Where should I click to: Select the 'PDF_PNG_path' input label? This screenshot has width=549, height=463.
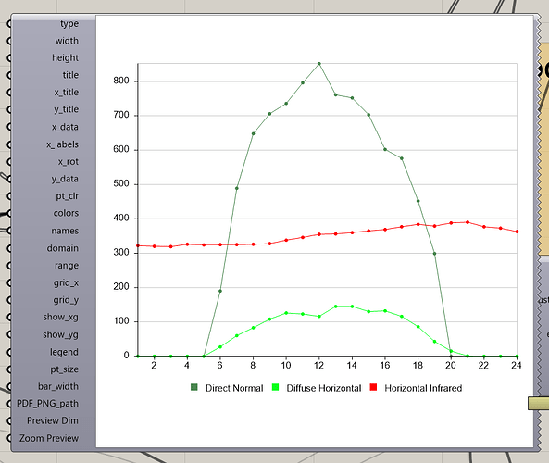click(x=47, y=404)
